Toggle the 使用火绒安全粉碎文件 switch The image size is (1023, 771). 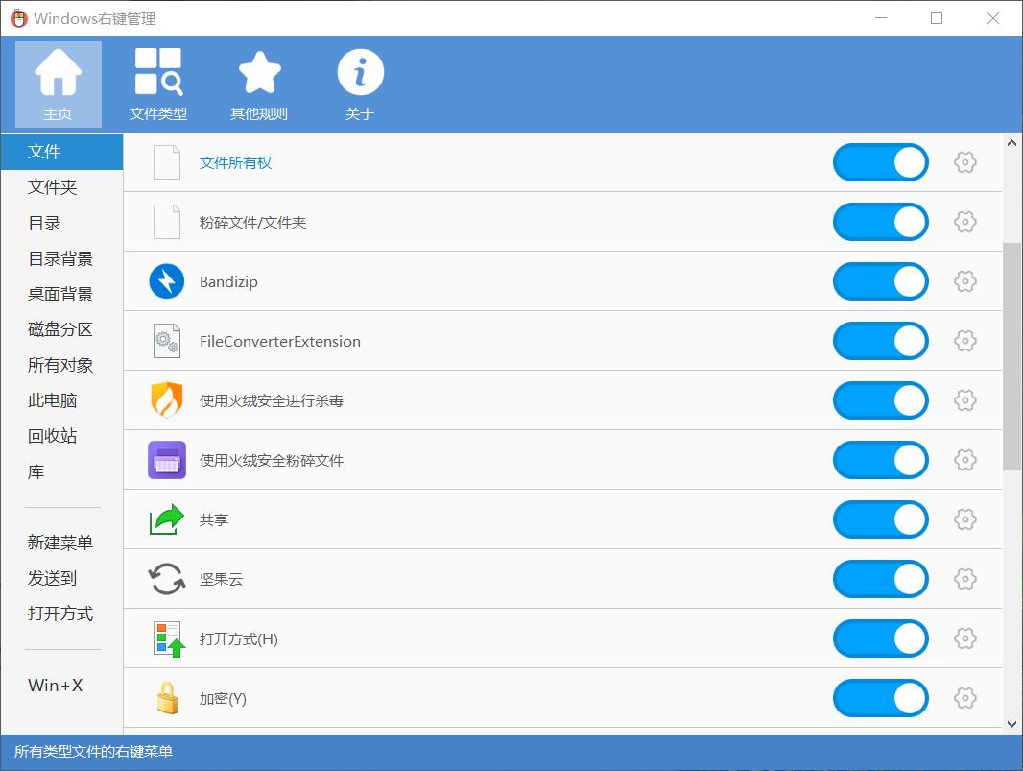point(881,460)
